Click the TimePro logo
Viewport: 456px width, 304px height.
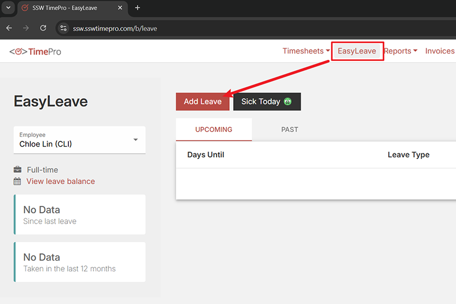[35, 51]
